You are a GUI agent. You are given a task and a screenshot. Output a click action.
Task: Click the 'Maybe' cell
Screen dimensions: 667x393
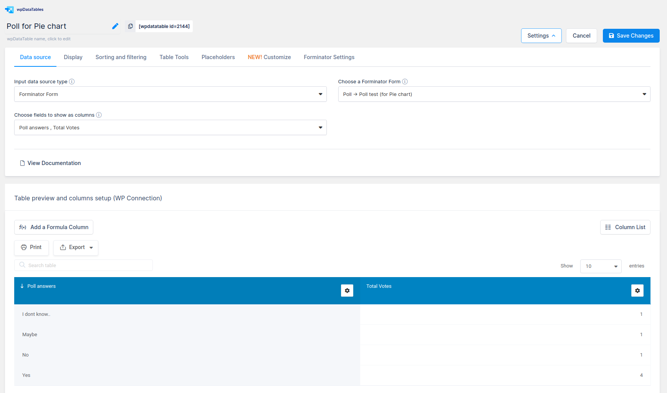(187, 335)
